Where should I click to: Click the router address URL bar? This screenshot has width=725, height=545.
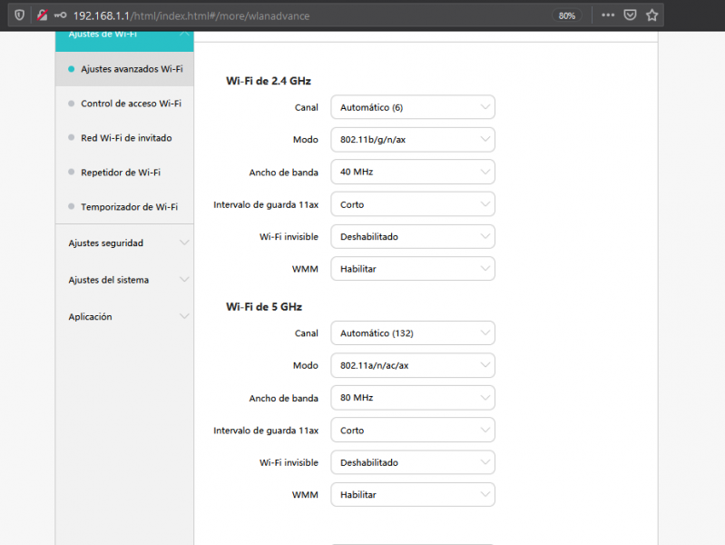tap(272, 15)
